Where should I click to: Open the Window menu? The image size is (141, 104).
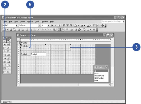point(45,22)
